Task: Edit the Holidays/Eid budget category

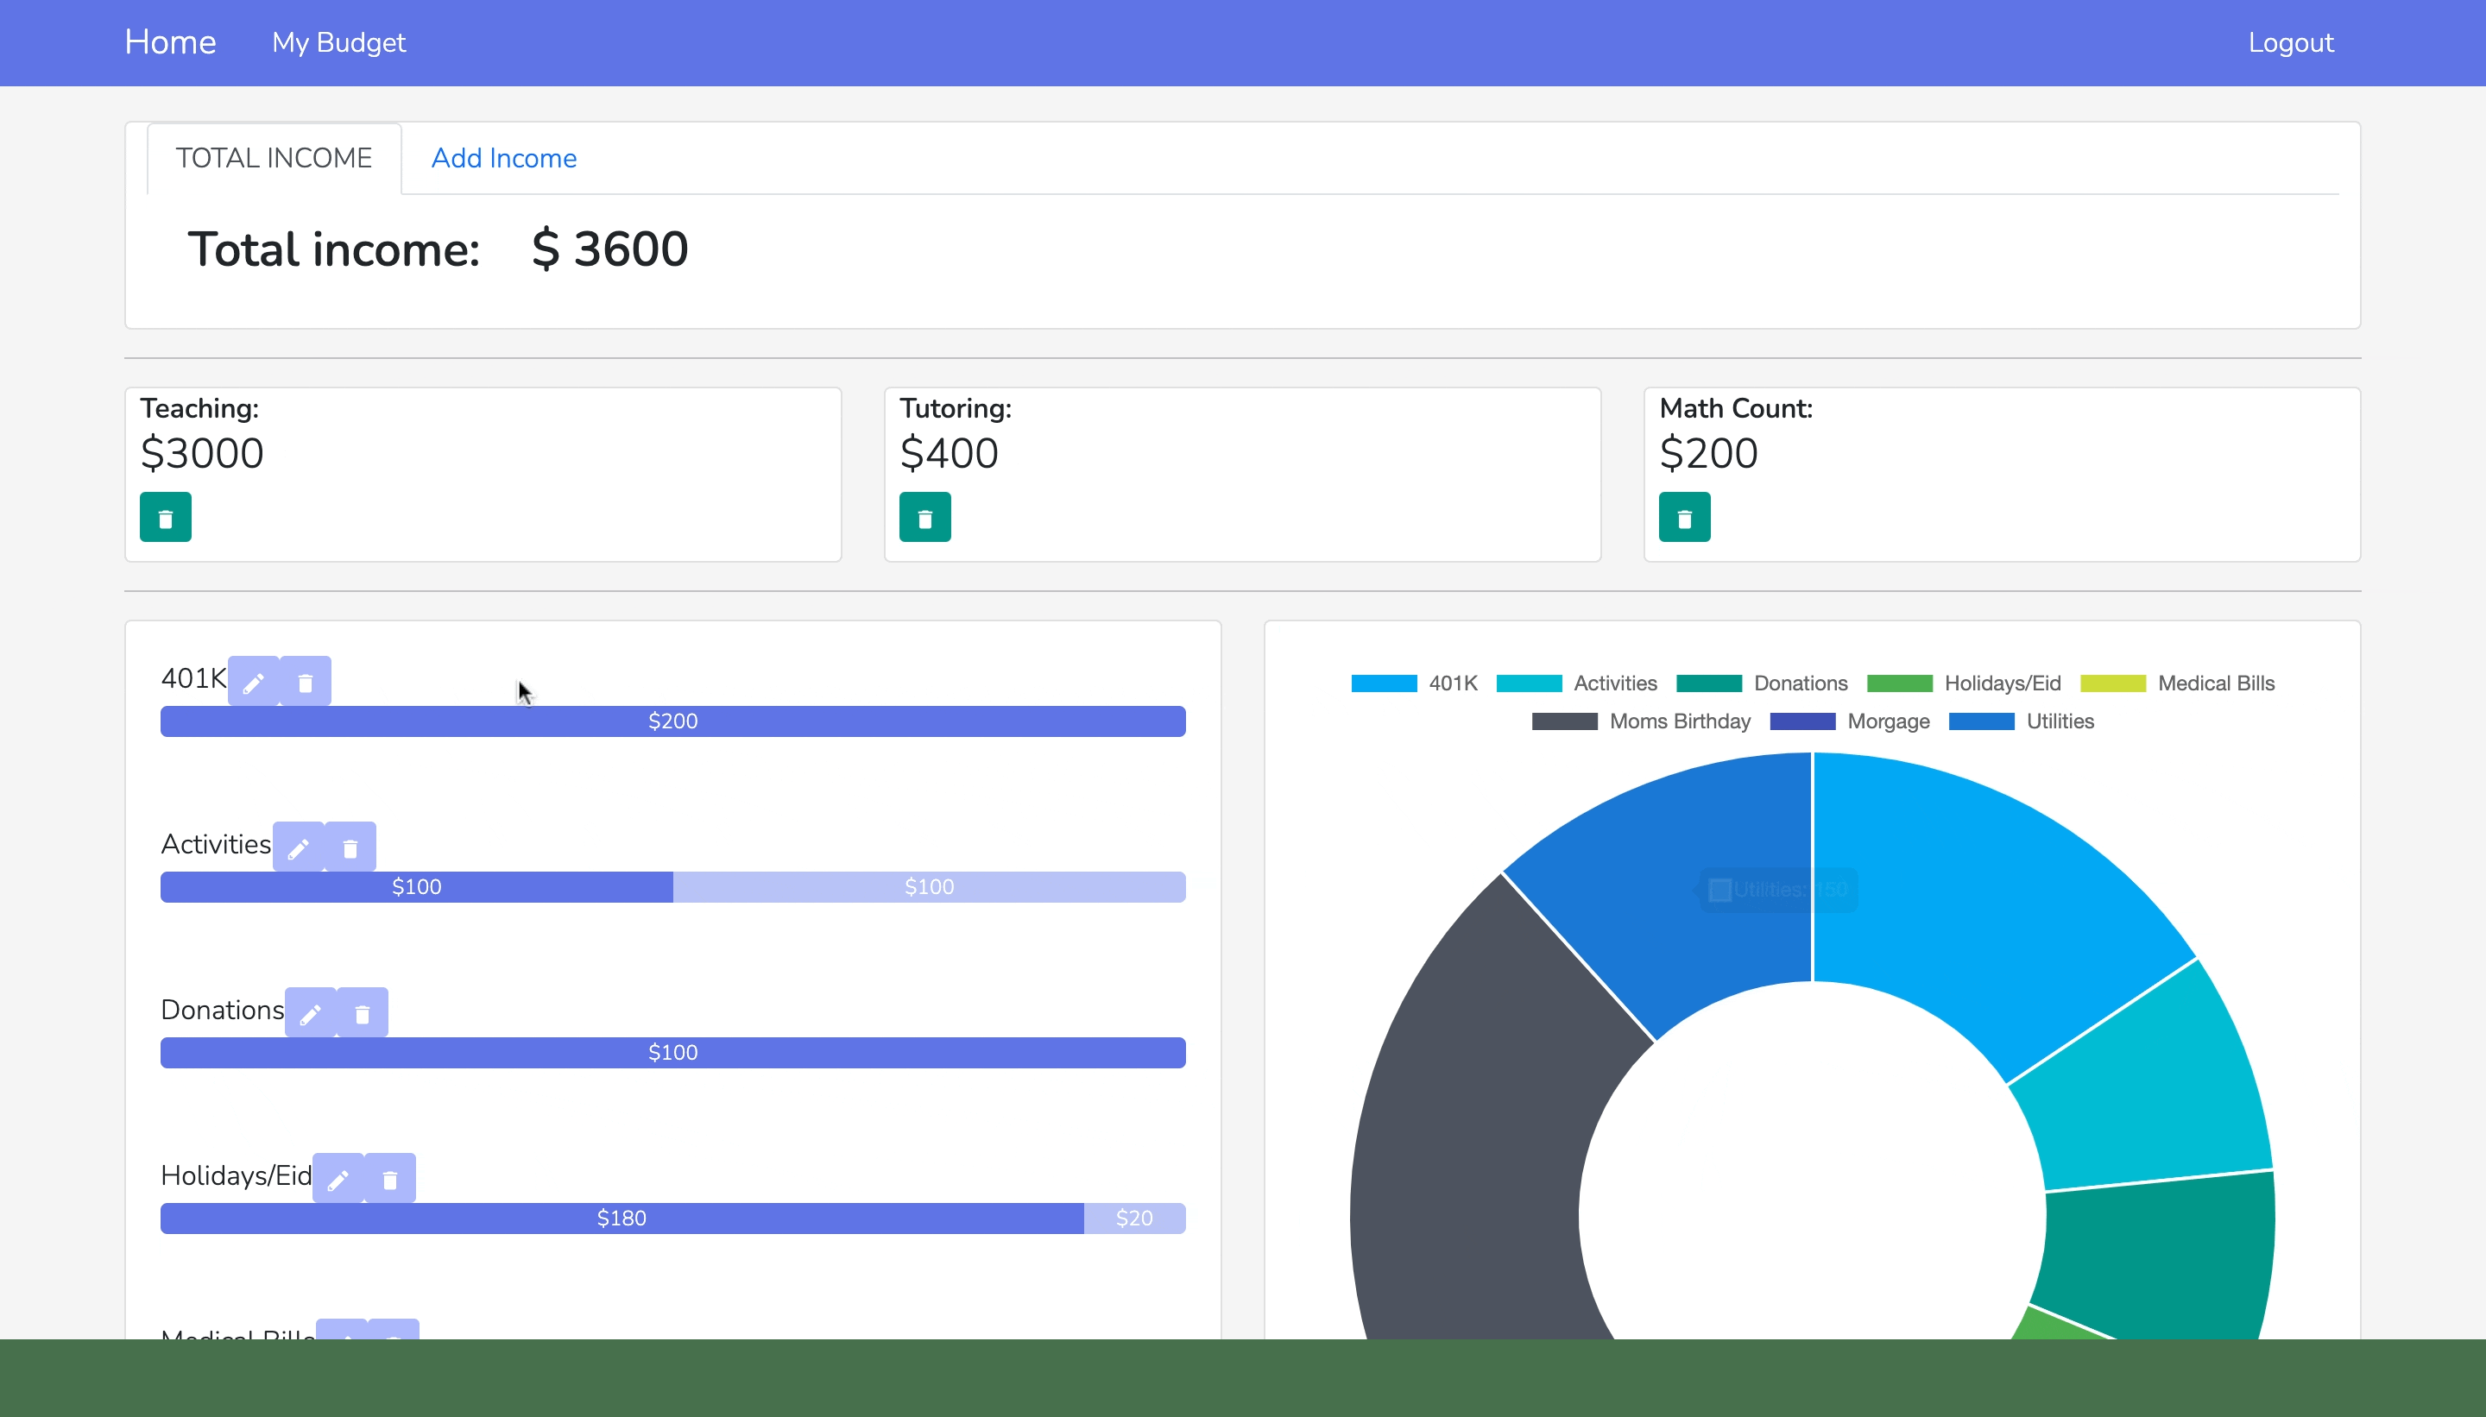Action: 338,1179
